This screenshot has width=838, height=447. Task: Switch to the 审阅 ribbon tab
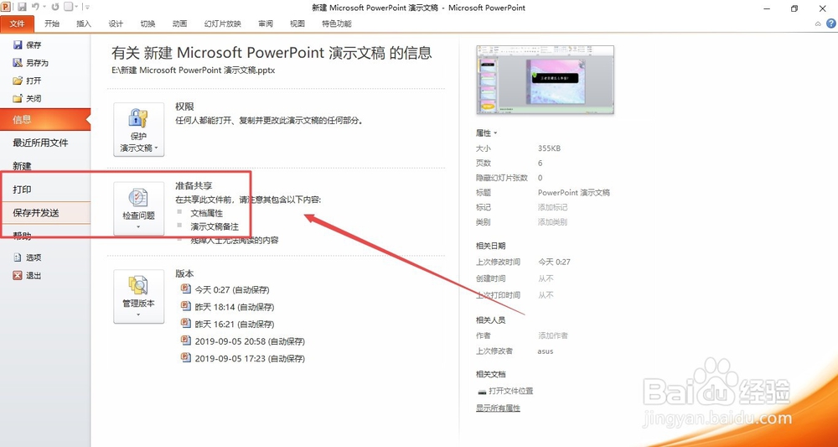pyautogui.click(x=265, y=24)
